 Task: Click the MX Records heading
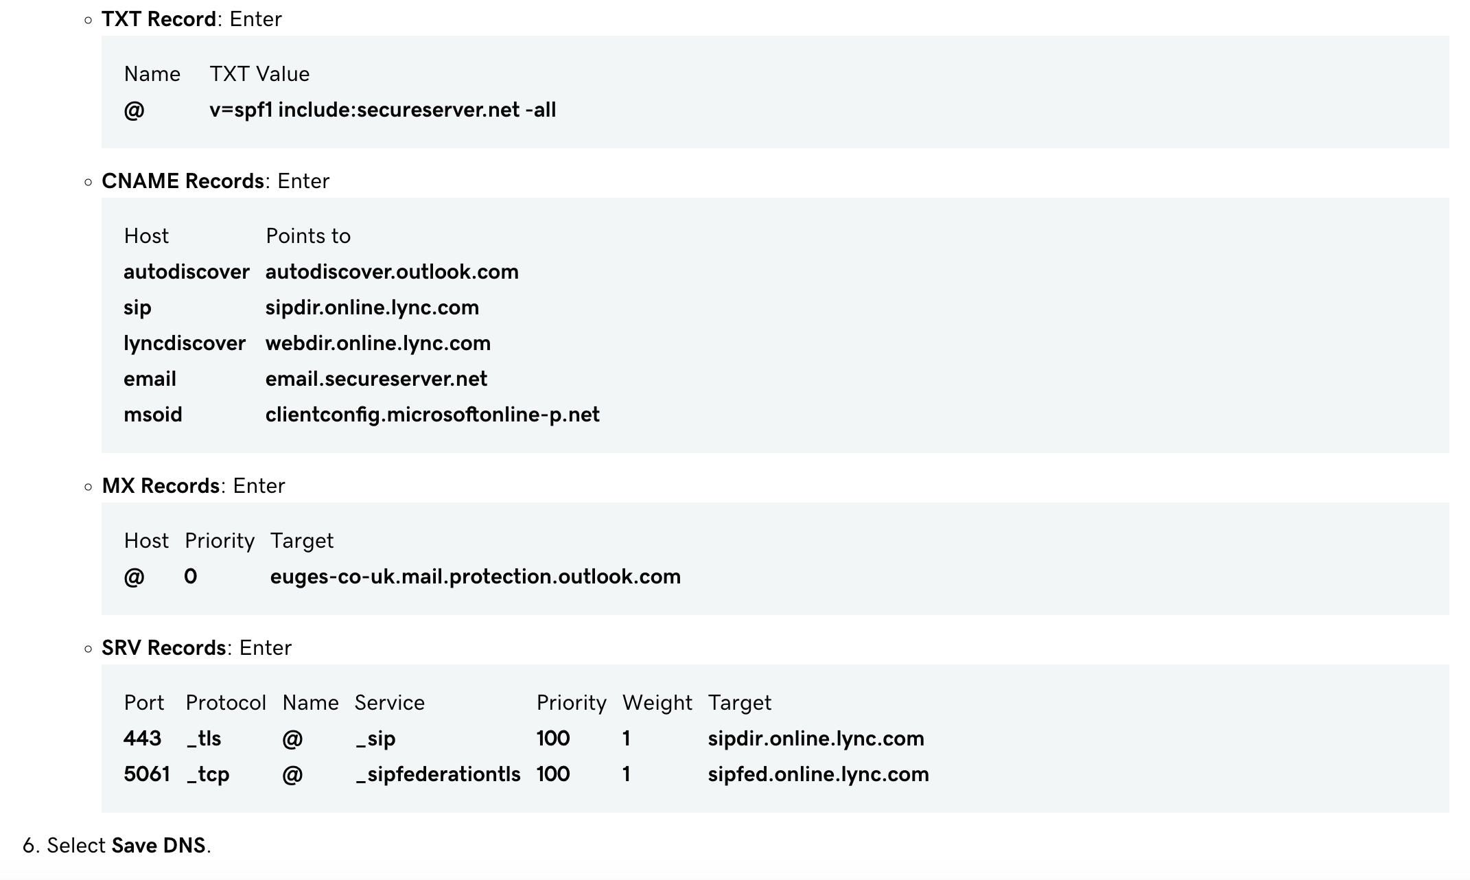[161, 486]
